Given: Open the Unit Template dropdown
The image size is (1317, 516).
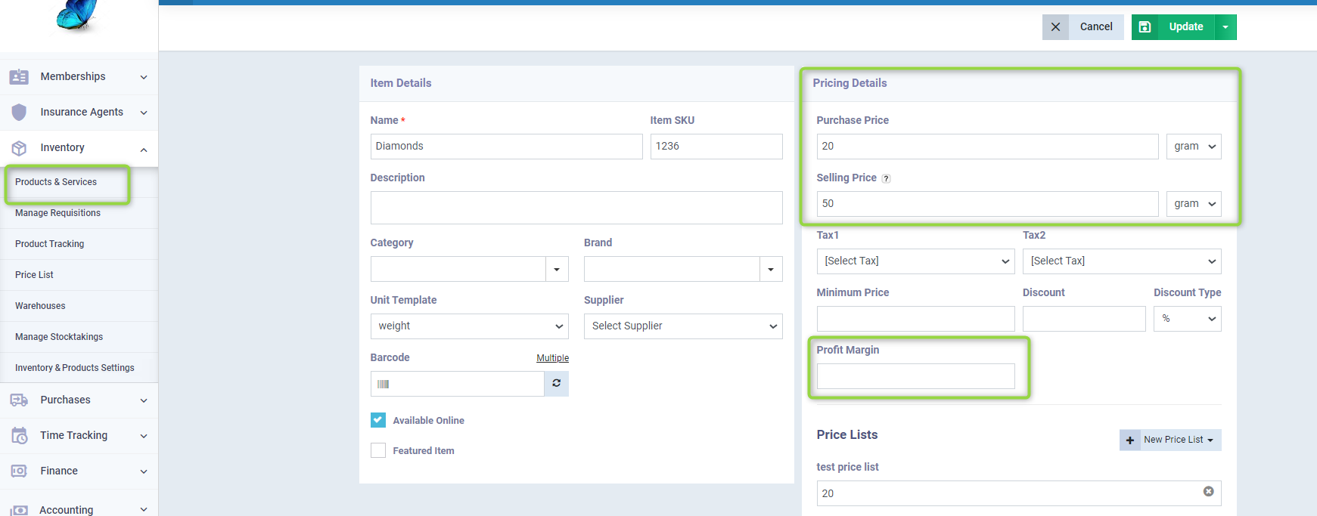Looking at the screenshot, I should (469, 326).
